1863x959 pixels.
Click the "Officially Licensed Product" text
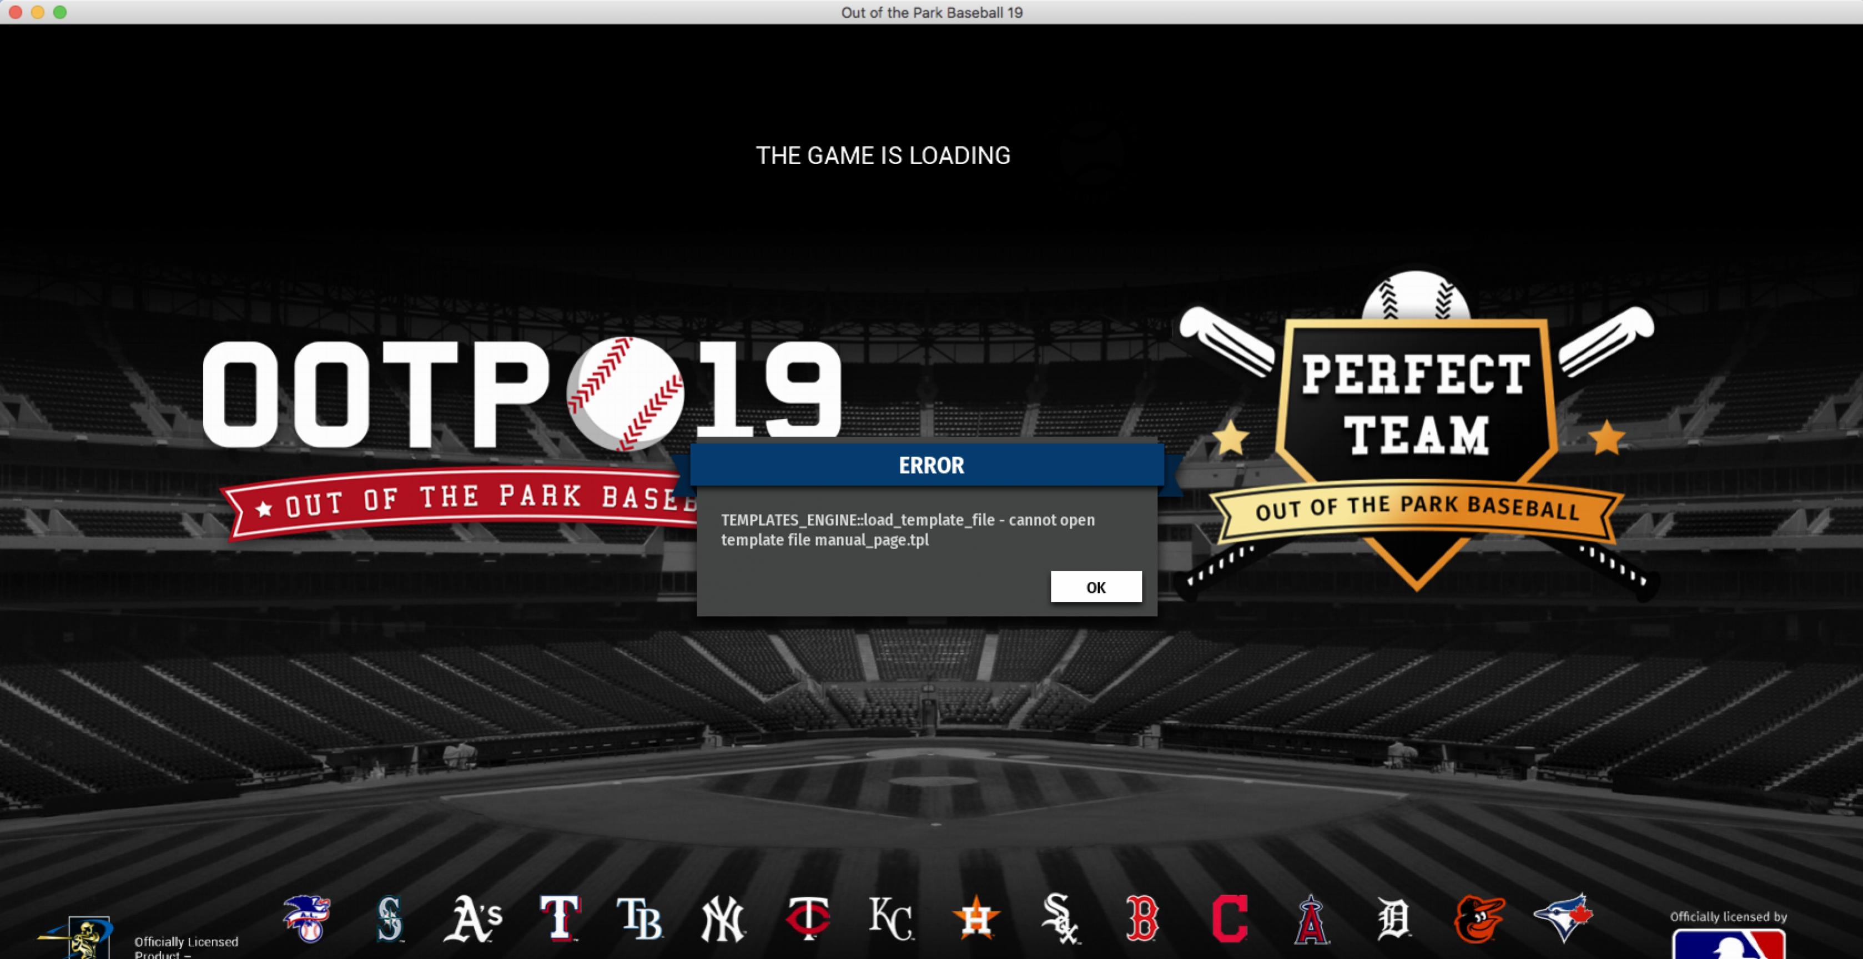[x=186, y=947]
